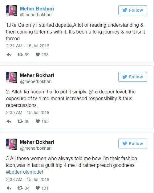Image resolution: width=154 pixels, height=193 pixels.
Task: Follow Meher Bokhari from the first tweet
Action: tap(133, 10)
